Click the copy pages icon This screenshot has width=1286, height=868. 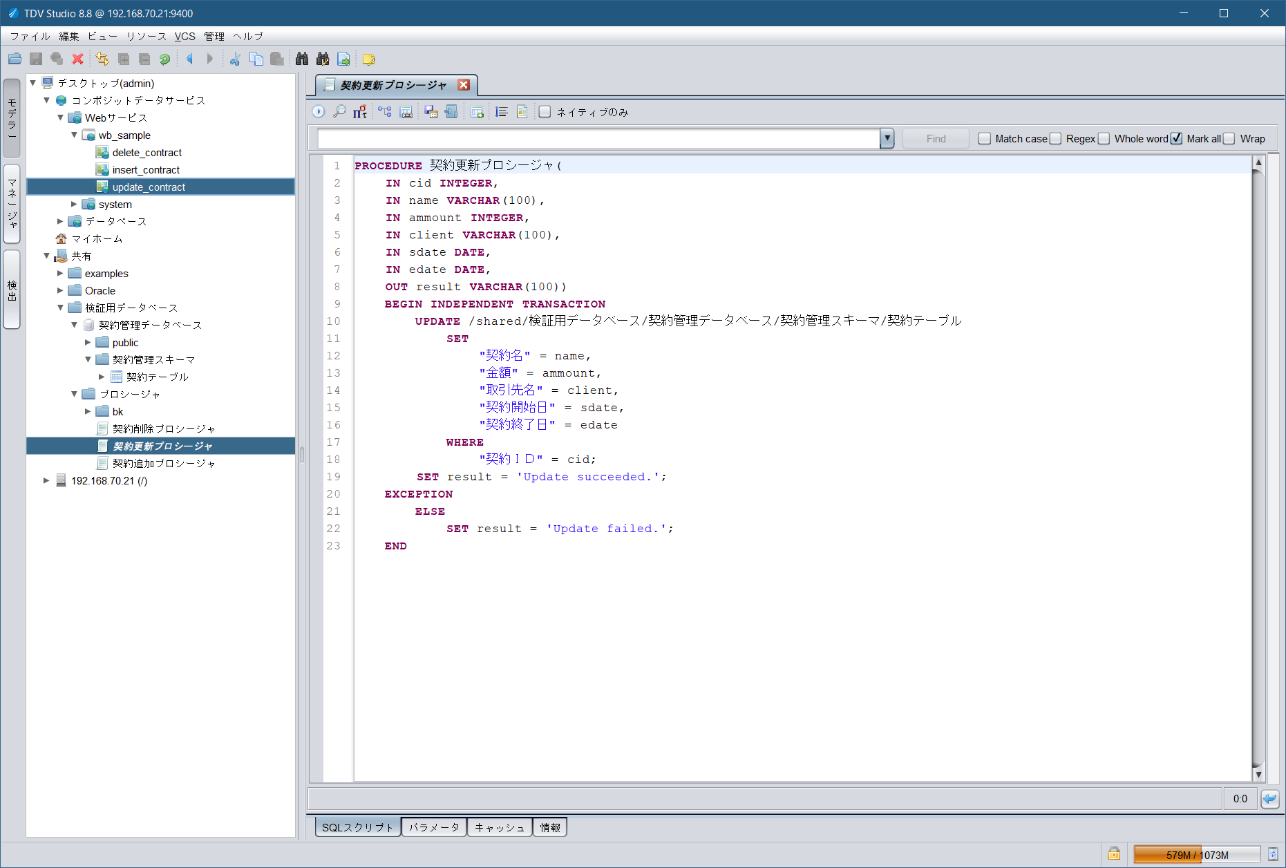pos(256,59)
